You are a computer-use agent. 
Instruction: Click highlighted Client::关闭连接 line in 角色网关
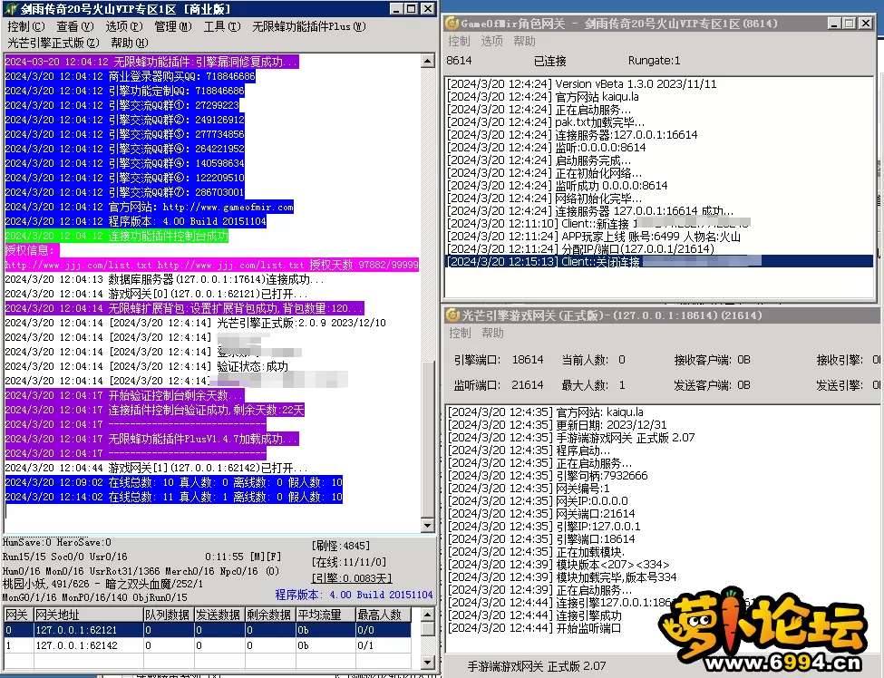point(659,262)
